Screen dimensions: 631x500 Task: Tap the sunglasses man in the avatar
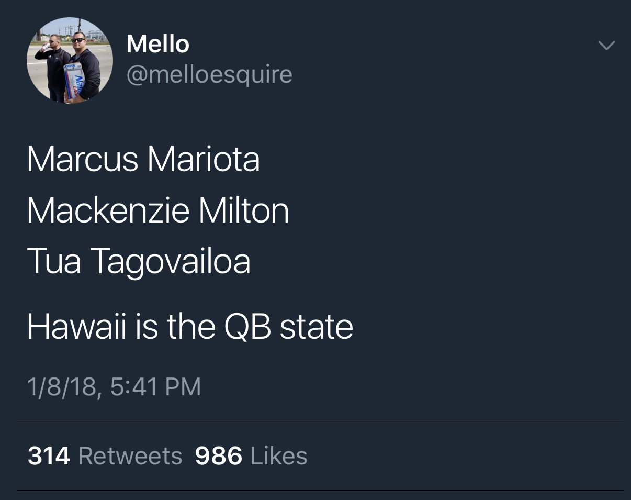click(84, 65)
